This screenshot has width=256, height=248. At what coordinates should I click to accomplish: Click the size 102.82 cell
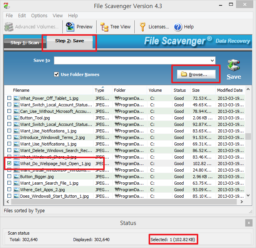point(202,164)
